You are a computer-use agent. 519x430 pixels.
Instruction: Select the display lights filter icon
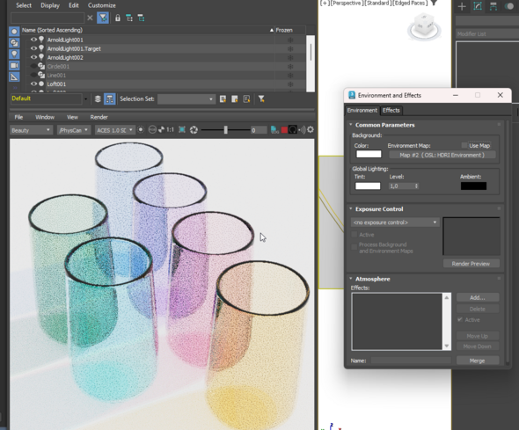14,54
